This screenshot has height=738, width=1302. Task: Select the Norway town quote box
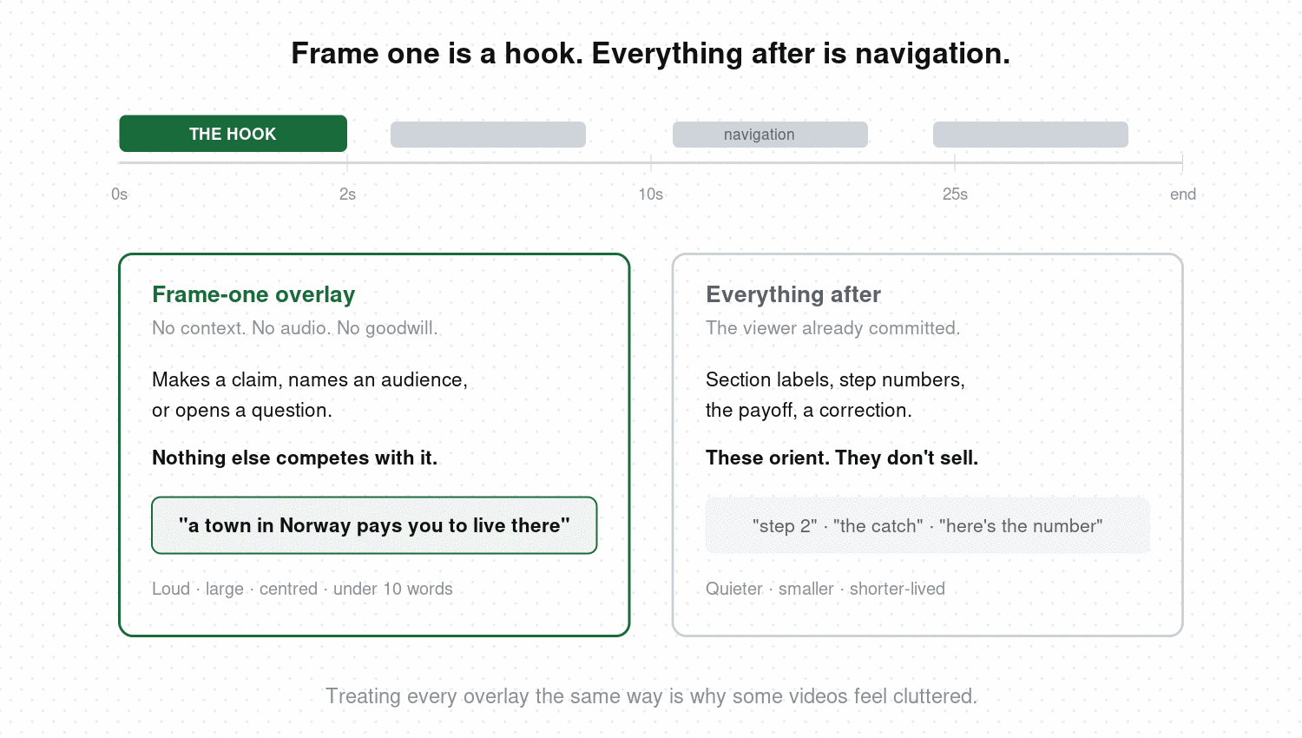point(374,525)
